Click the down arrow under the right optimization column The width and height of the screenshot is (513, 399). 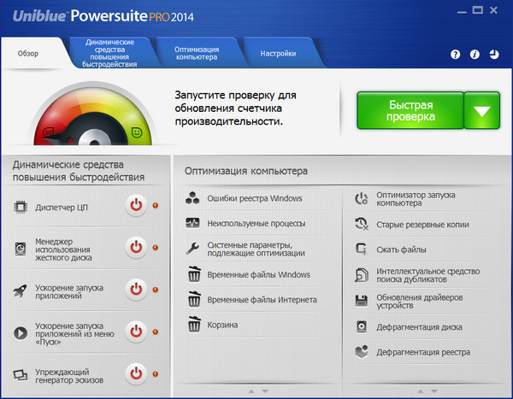(x=434, y=391)
